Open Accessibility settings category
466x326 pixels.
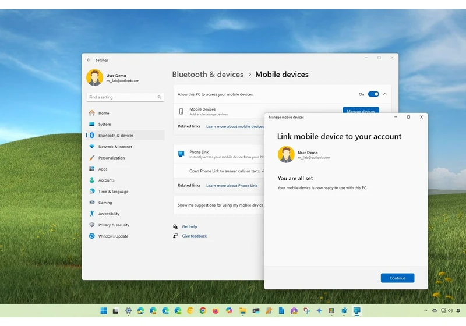click(x=125, y=214)
